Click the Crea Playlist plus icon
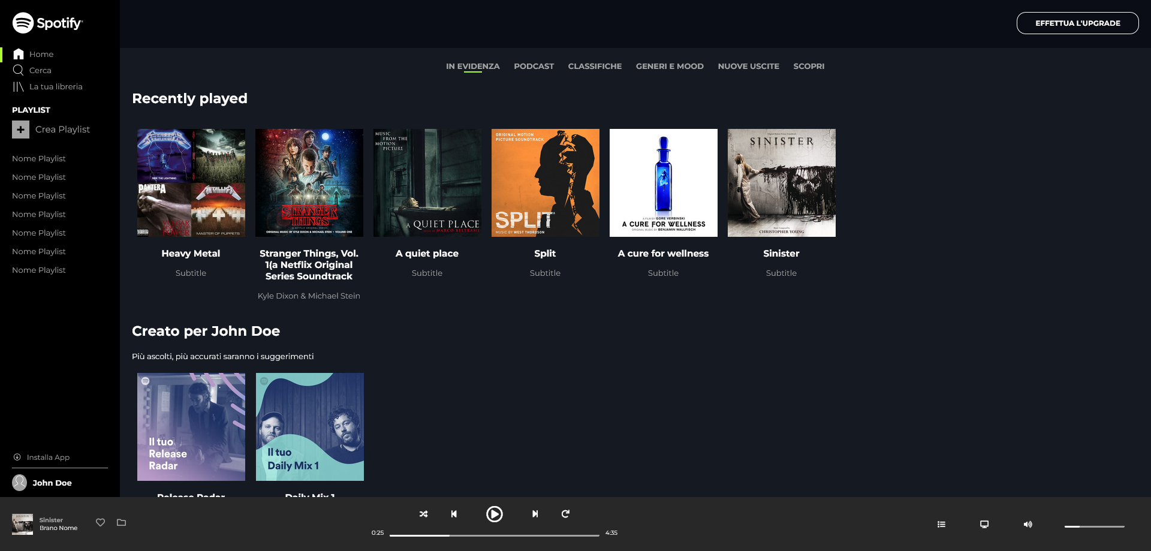The image size is (1151, 551). click(20, 130)
